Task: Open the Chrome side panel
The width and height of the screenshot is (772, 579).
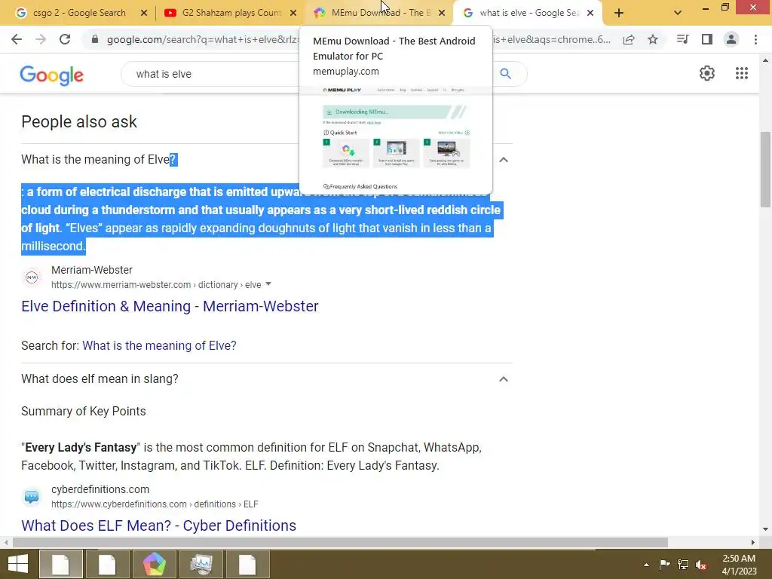Action: (x=707, y=39)
